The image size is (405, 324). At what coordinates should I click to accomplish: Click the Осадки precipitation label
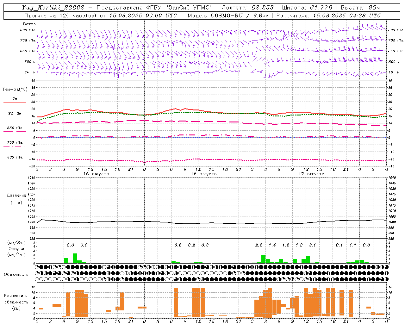(x=16, y=249)
